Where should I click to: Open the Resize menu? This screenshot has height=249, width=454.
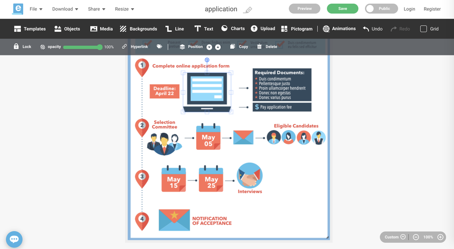click(124, 9)
